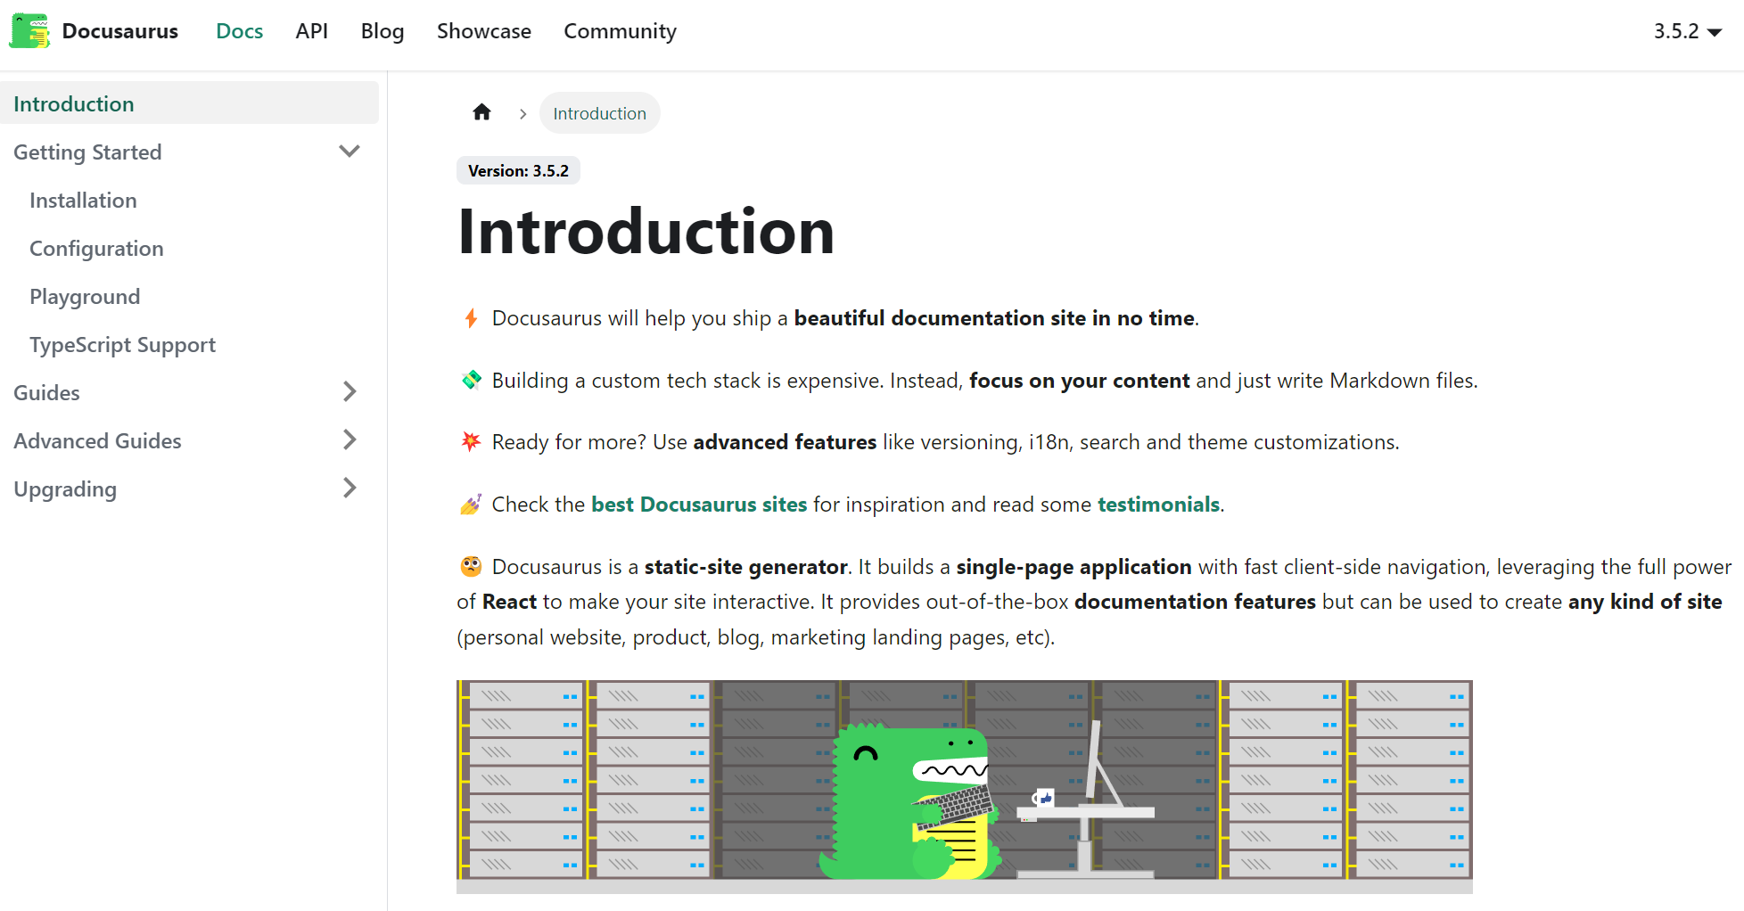
Task: Open the 3.5.2 version dropdown
Action: [1687, 31]
